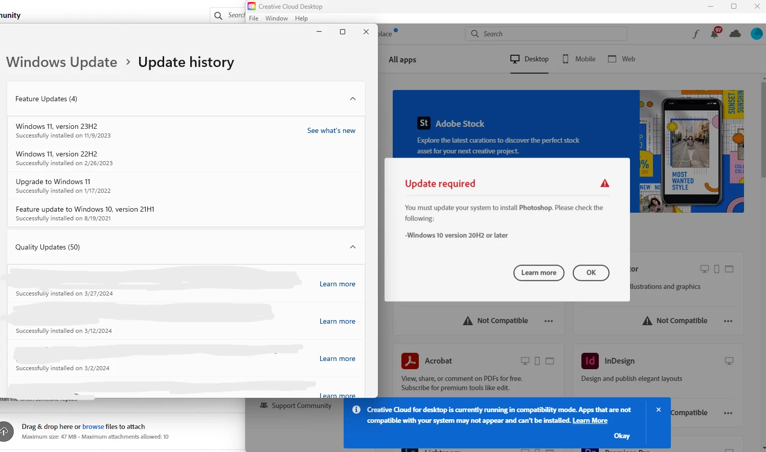The image size is (766, 452).
Task: Click the upload arrow icon in the attachment area
Action: coord(4,431)
